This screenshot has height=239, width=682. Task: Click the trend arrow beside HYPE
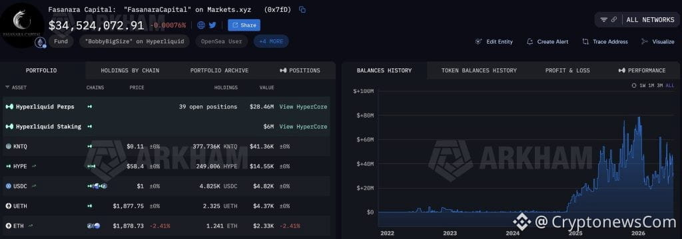click(x=34, y=167)
